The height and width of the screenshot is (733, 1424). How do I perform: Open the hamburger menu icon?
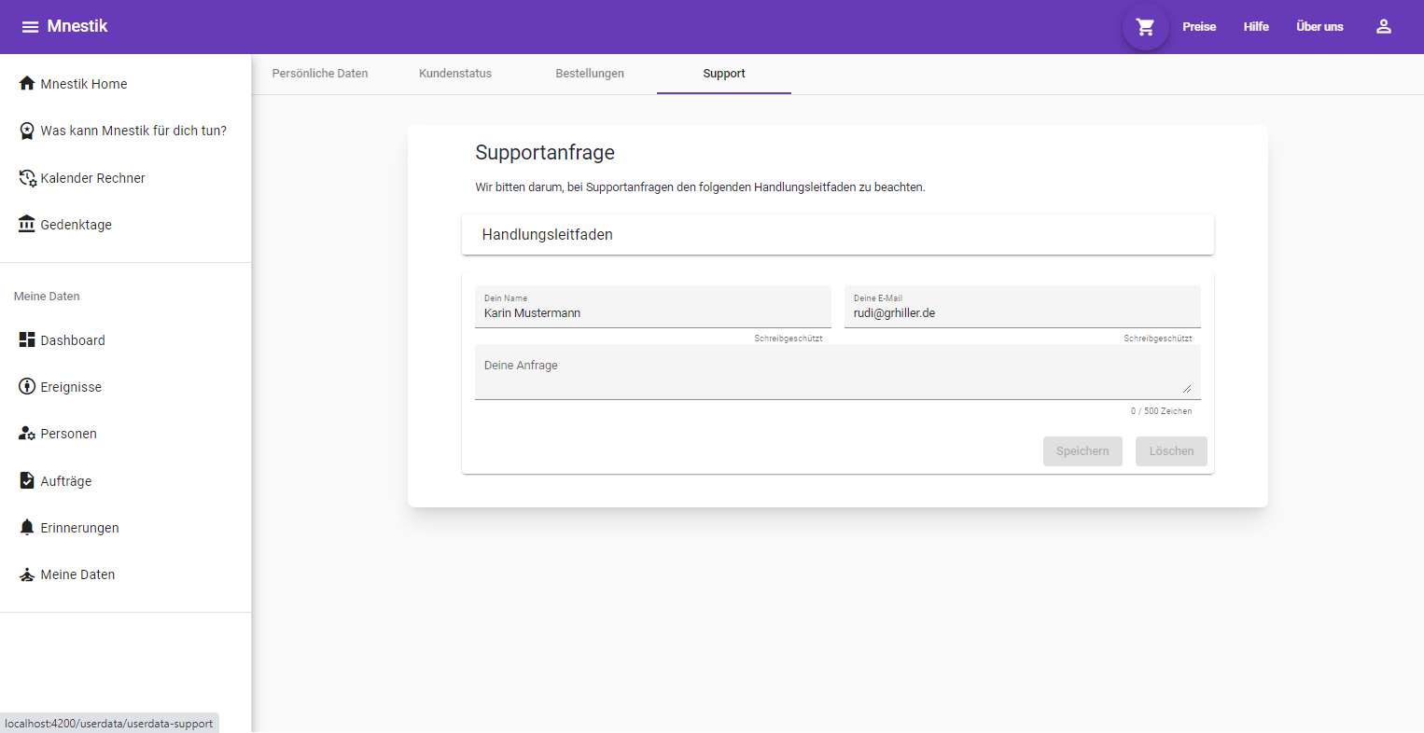tap(30, 27)
